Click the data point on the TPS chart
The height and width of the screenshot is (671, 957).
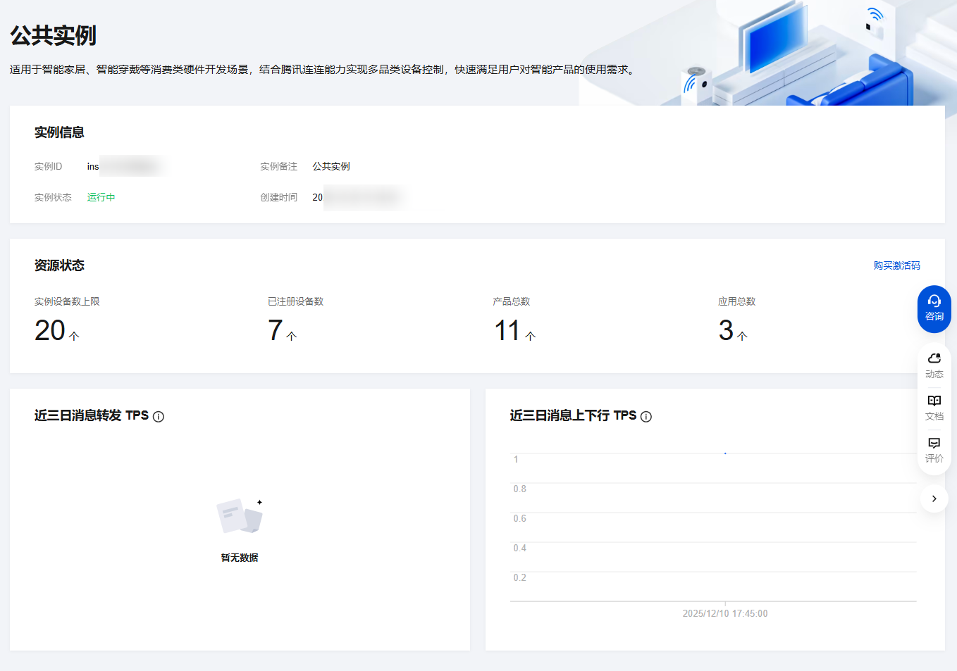tap(725, 453)
